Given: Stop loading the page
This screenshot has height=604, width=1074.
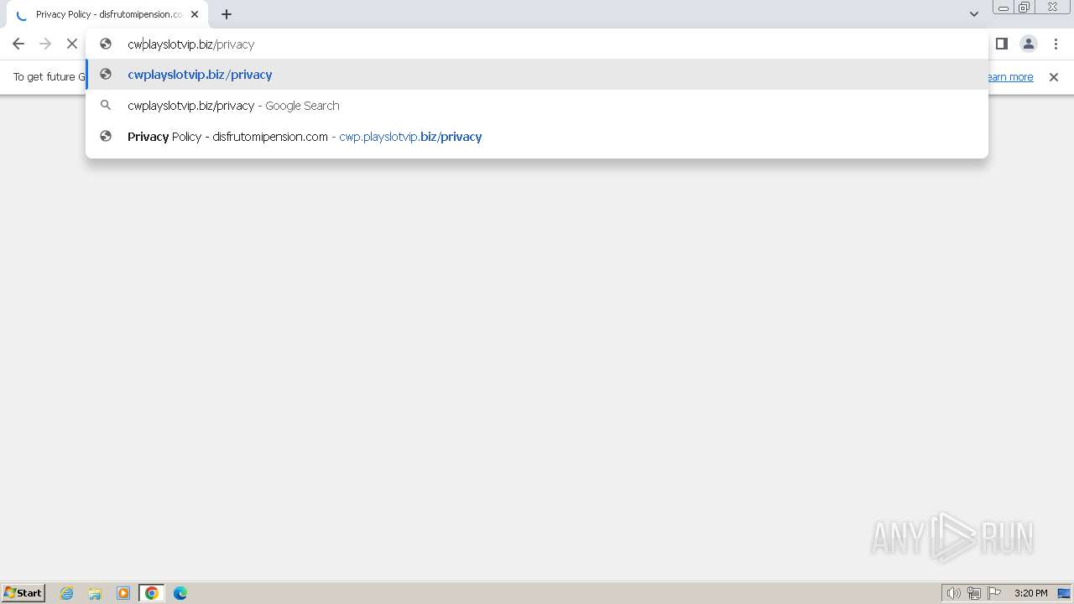Looking at the screenshot, I should 72,44.
